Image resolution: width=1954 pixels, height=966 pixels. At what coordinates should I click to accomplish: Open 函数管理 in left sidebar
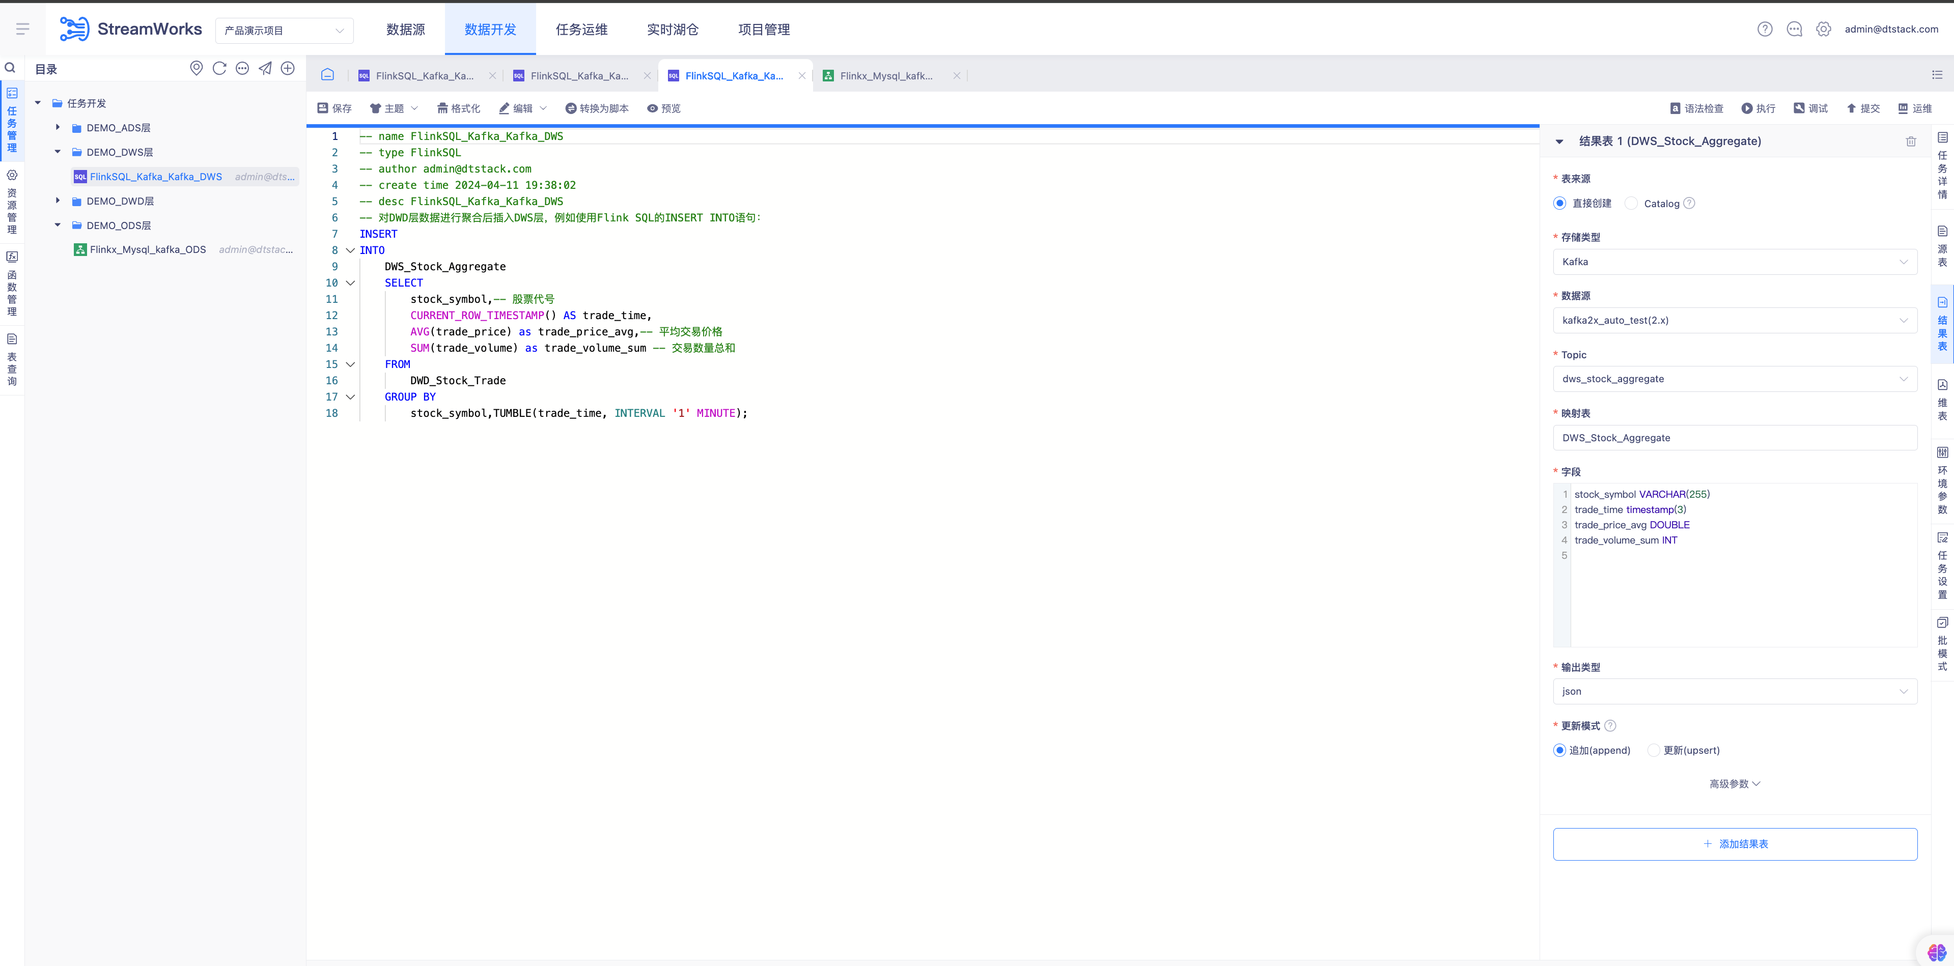[11, 283]
